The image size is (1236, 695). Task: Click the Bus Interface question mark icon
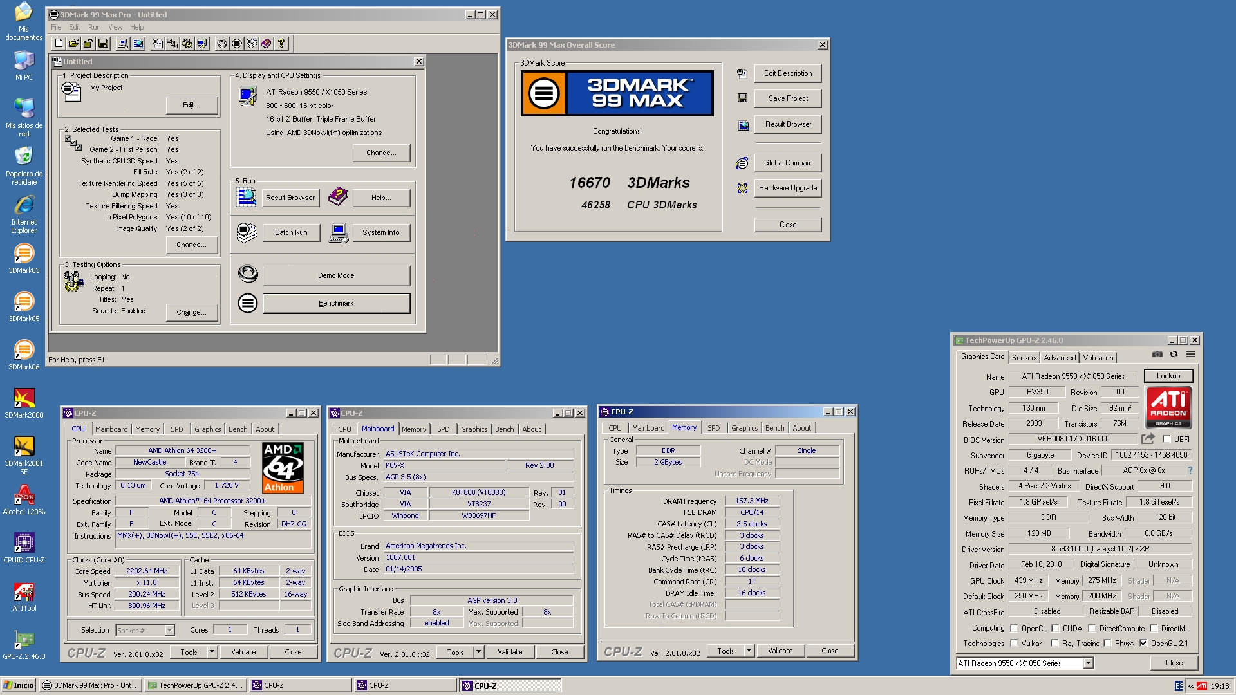[x=1190, y=470]
